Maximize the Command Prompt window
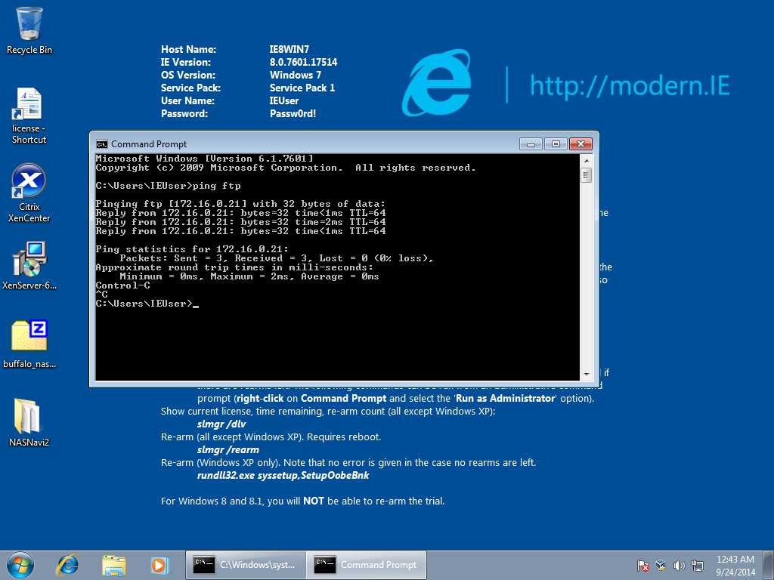Viewport: 774px width, 580px height. (556, 144)
